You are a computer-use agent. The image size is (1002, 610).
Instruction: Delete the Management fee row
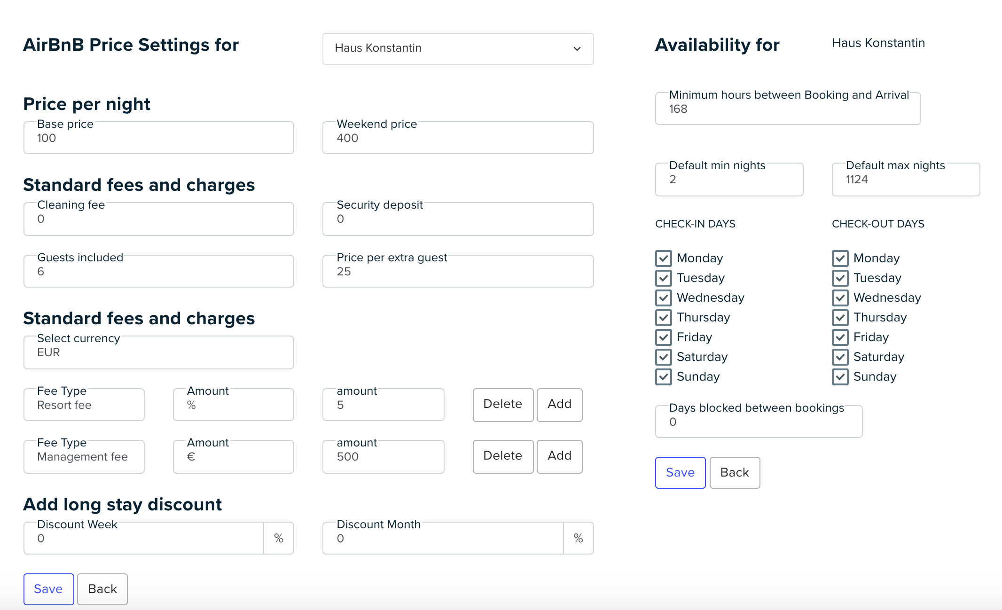pyautogui.click(x=503, y=456)
